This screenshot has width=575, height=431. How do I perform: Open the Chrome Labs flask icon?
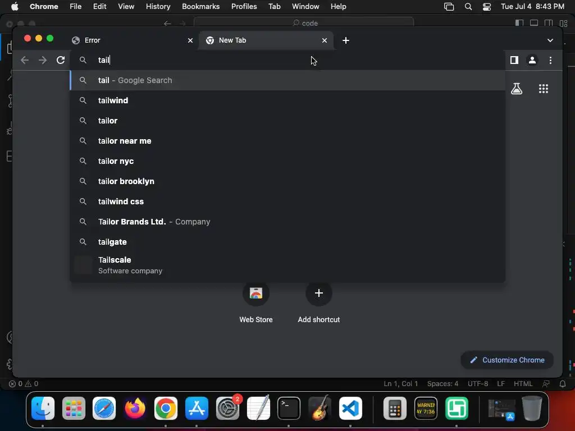tap(517, 89)
